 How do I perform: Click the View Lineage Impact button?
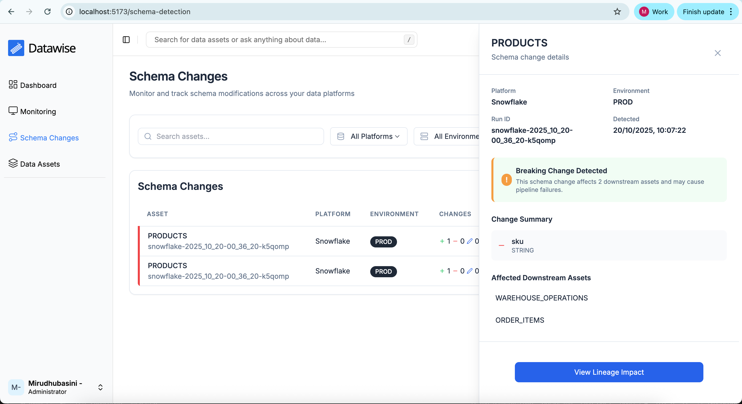[x=609, y=372]
